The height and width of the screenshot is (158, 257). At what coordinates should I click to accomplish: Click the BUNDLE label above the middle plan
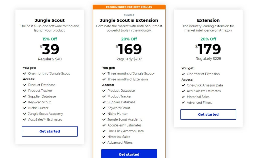pyautogui.click(x=129, y=15)
